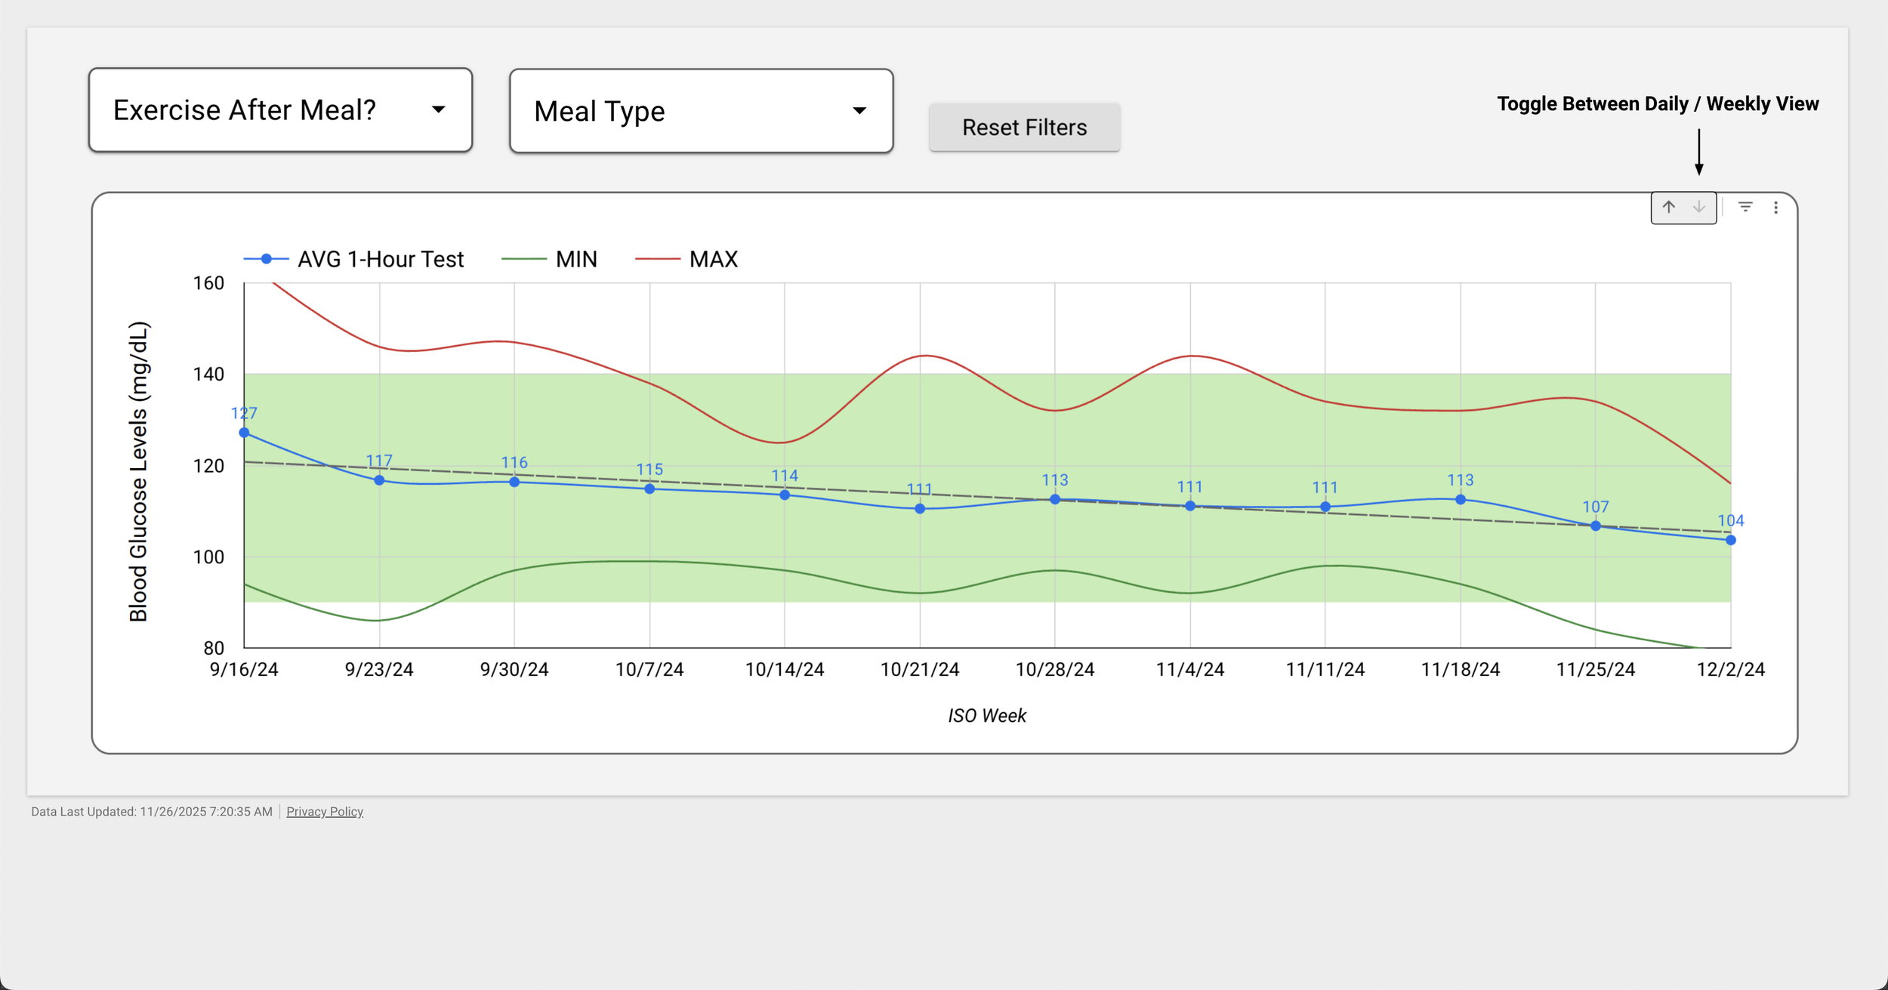Click the green MIN legend line
The width and height of the screenshot is (1888, 990).
pyautogui.click(x=523, y=259)
